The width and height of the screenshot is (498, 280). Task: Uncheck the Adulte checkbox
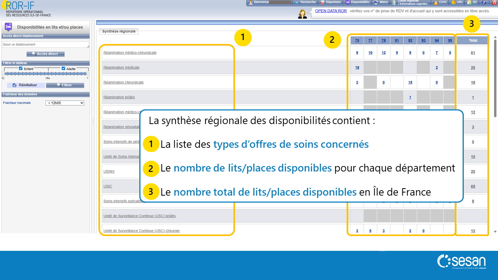tap(63, 68)
